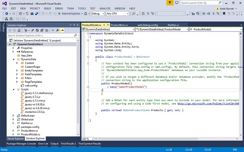
Task: Collapse the Scripts folder node
Action: (13, 89)
